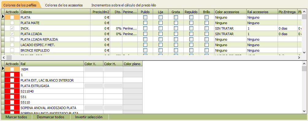Toggle Pulido checkbox for PLATA row
The height and width of the screenshot is (121, 308).
pos(145,17)
